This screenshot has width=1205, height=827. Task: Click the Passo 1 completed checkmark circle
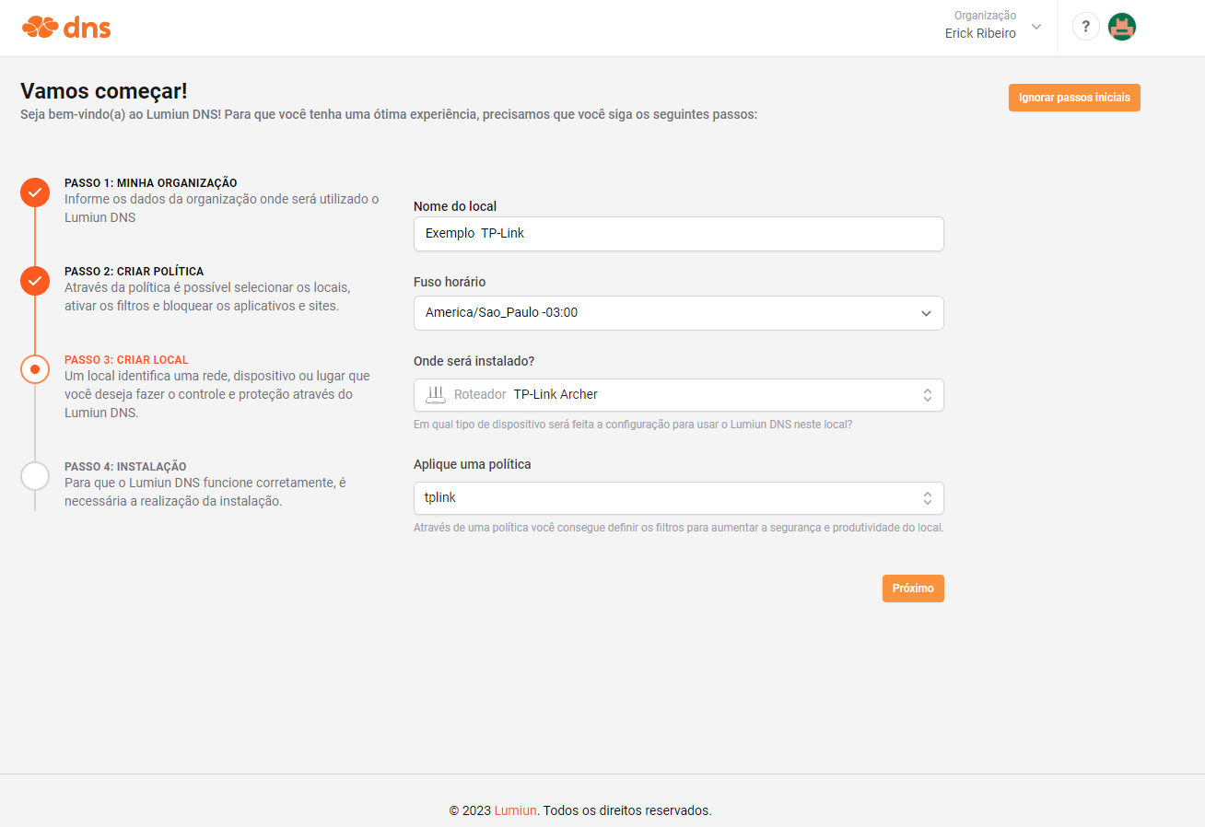[x=35, y=192]
